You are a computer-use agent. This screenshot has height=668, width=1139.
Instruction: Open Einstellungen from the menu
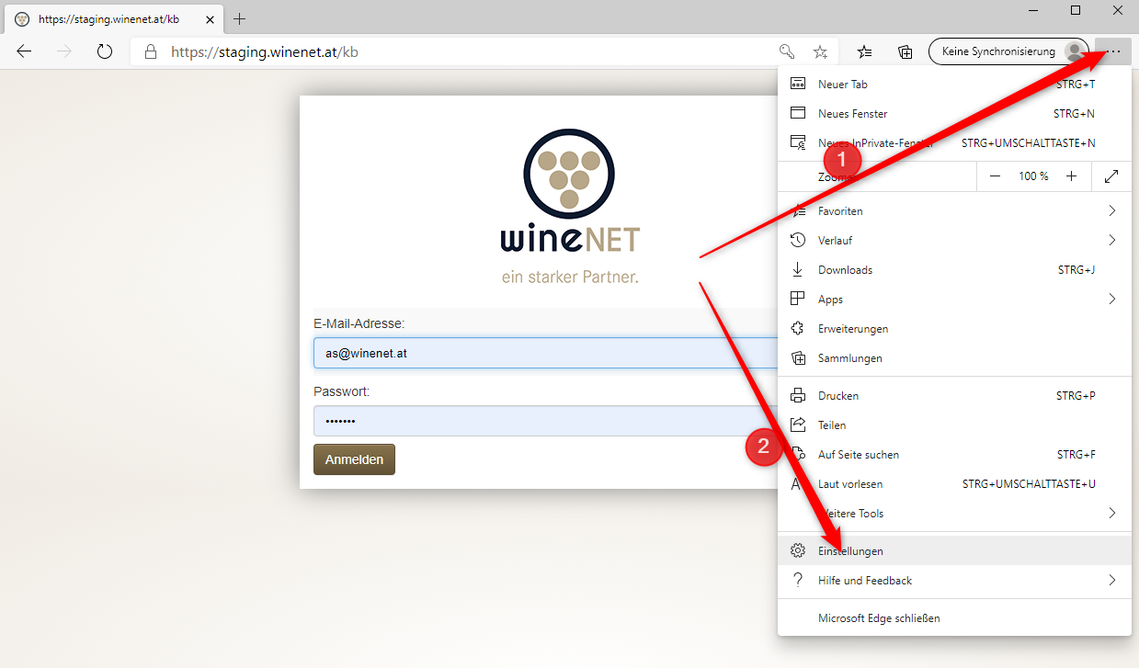850,551
